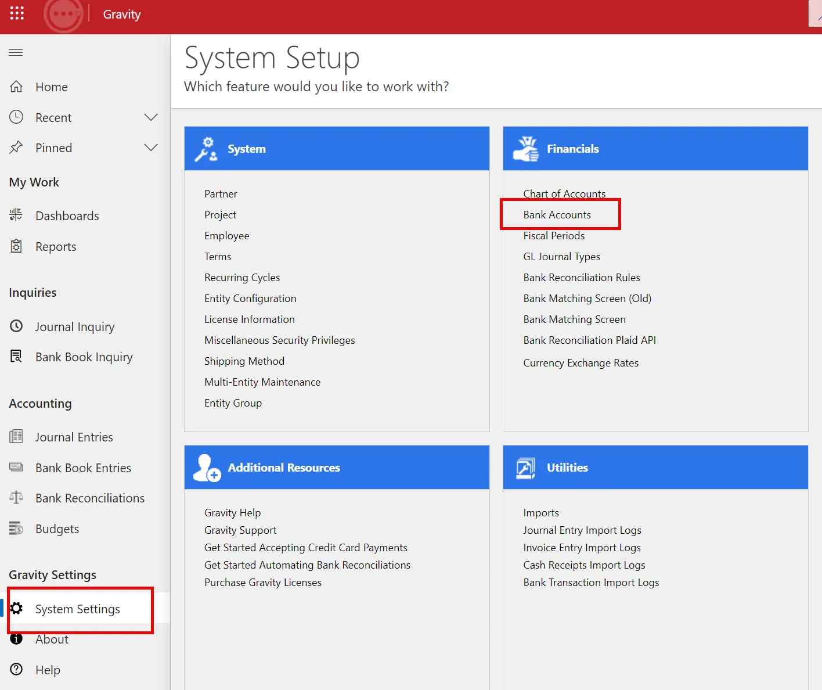Image resolution: width=822 pixels, height=690 pixels.
Task: Click the Additional Resources person icon
Action: 207,468
